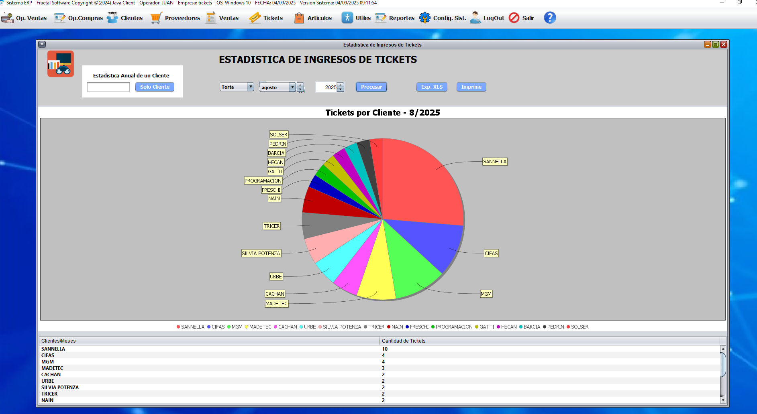The height and width of the screenshot is (414, 757).
Task: Click the Salir prohibition icon
Action: click(514, 18)
